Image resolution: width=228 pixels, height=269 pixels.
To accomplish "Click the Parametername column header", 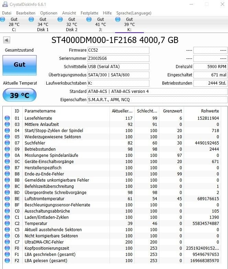I will click(x=66, y=111).
